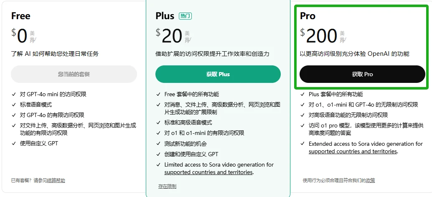Open the "结算帮助" link

click(56, 180)
